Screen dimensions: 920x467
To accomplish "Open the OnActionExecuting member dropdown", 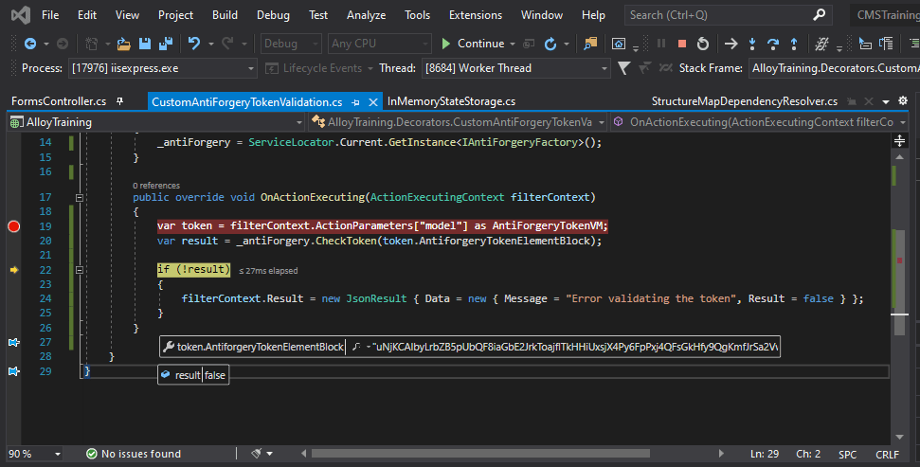I will pyautogui.click(x=759, y=122).
